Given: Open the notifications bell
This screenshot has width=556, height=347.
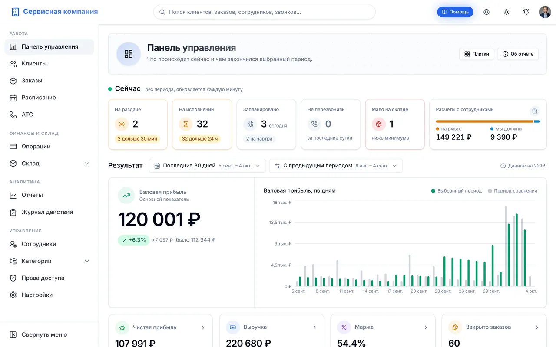Looking at the screenshot, I should pyautogui.click(x=526, y=12).
